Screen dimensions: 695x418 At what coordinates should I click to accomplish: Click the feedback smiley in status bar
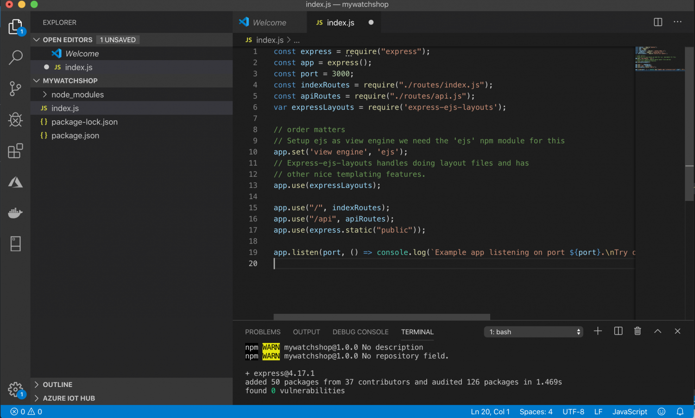(x=662, y=412)
